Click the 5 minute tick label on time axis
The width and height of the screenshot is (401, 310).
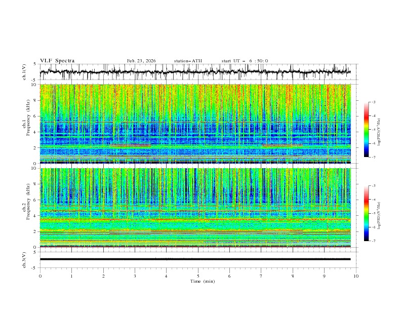(x=198, y=276)
